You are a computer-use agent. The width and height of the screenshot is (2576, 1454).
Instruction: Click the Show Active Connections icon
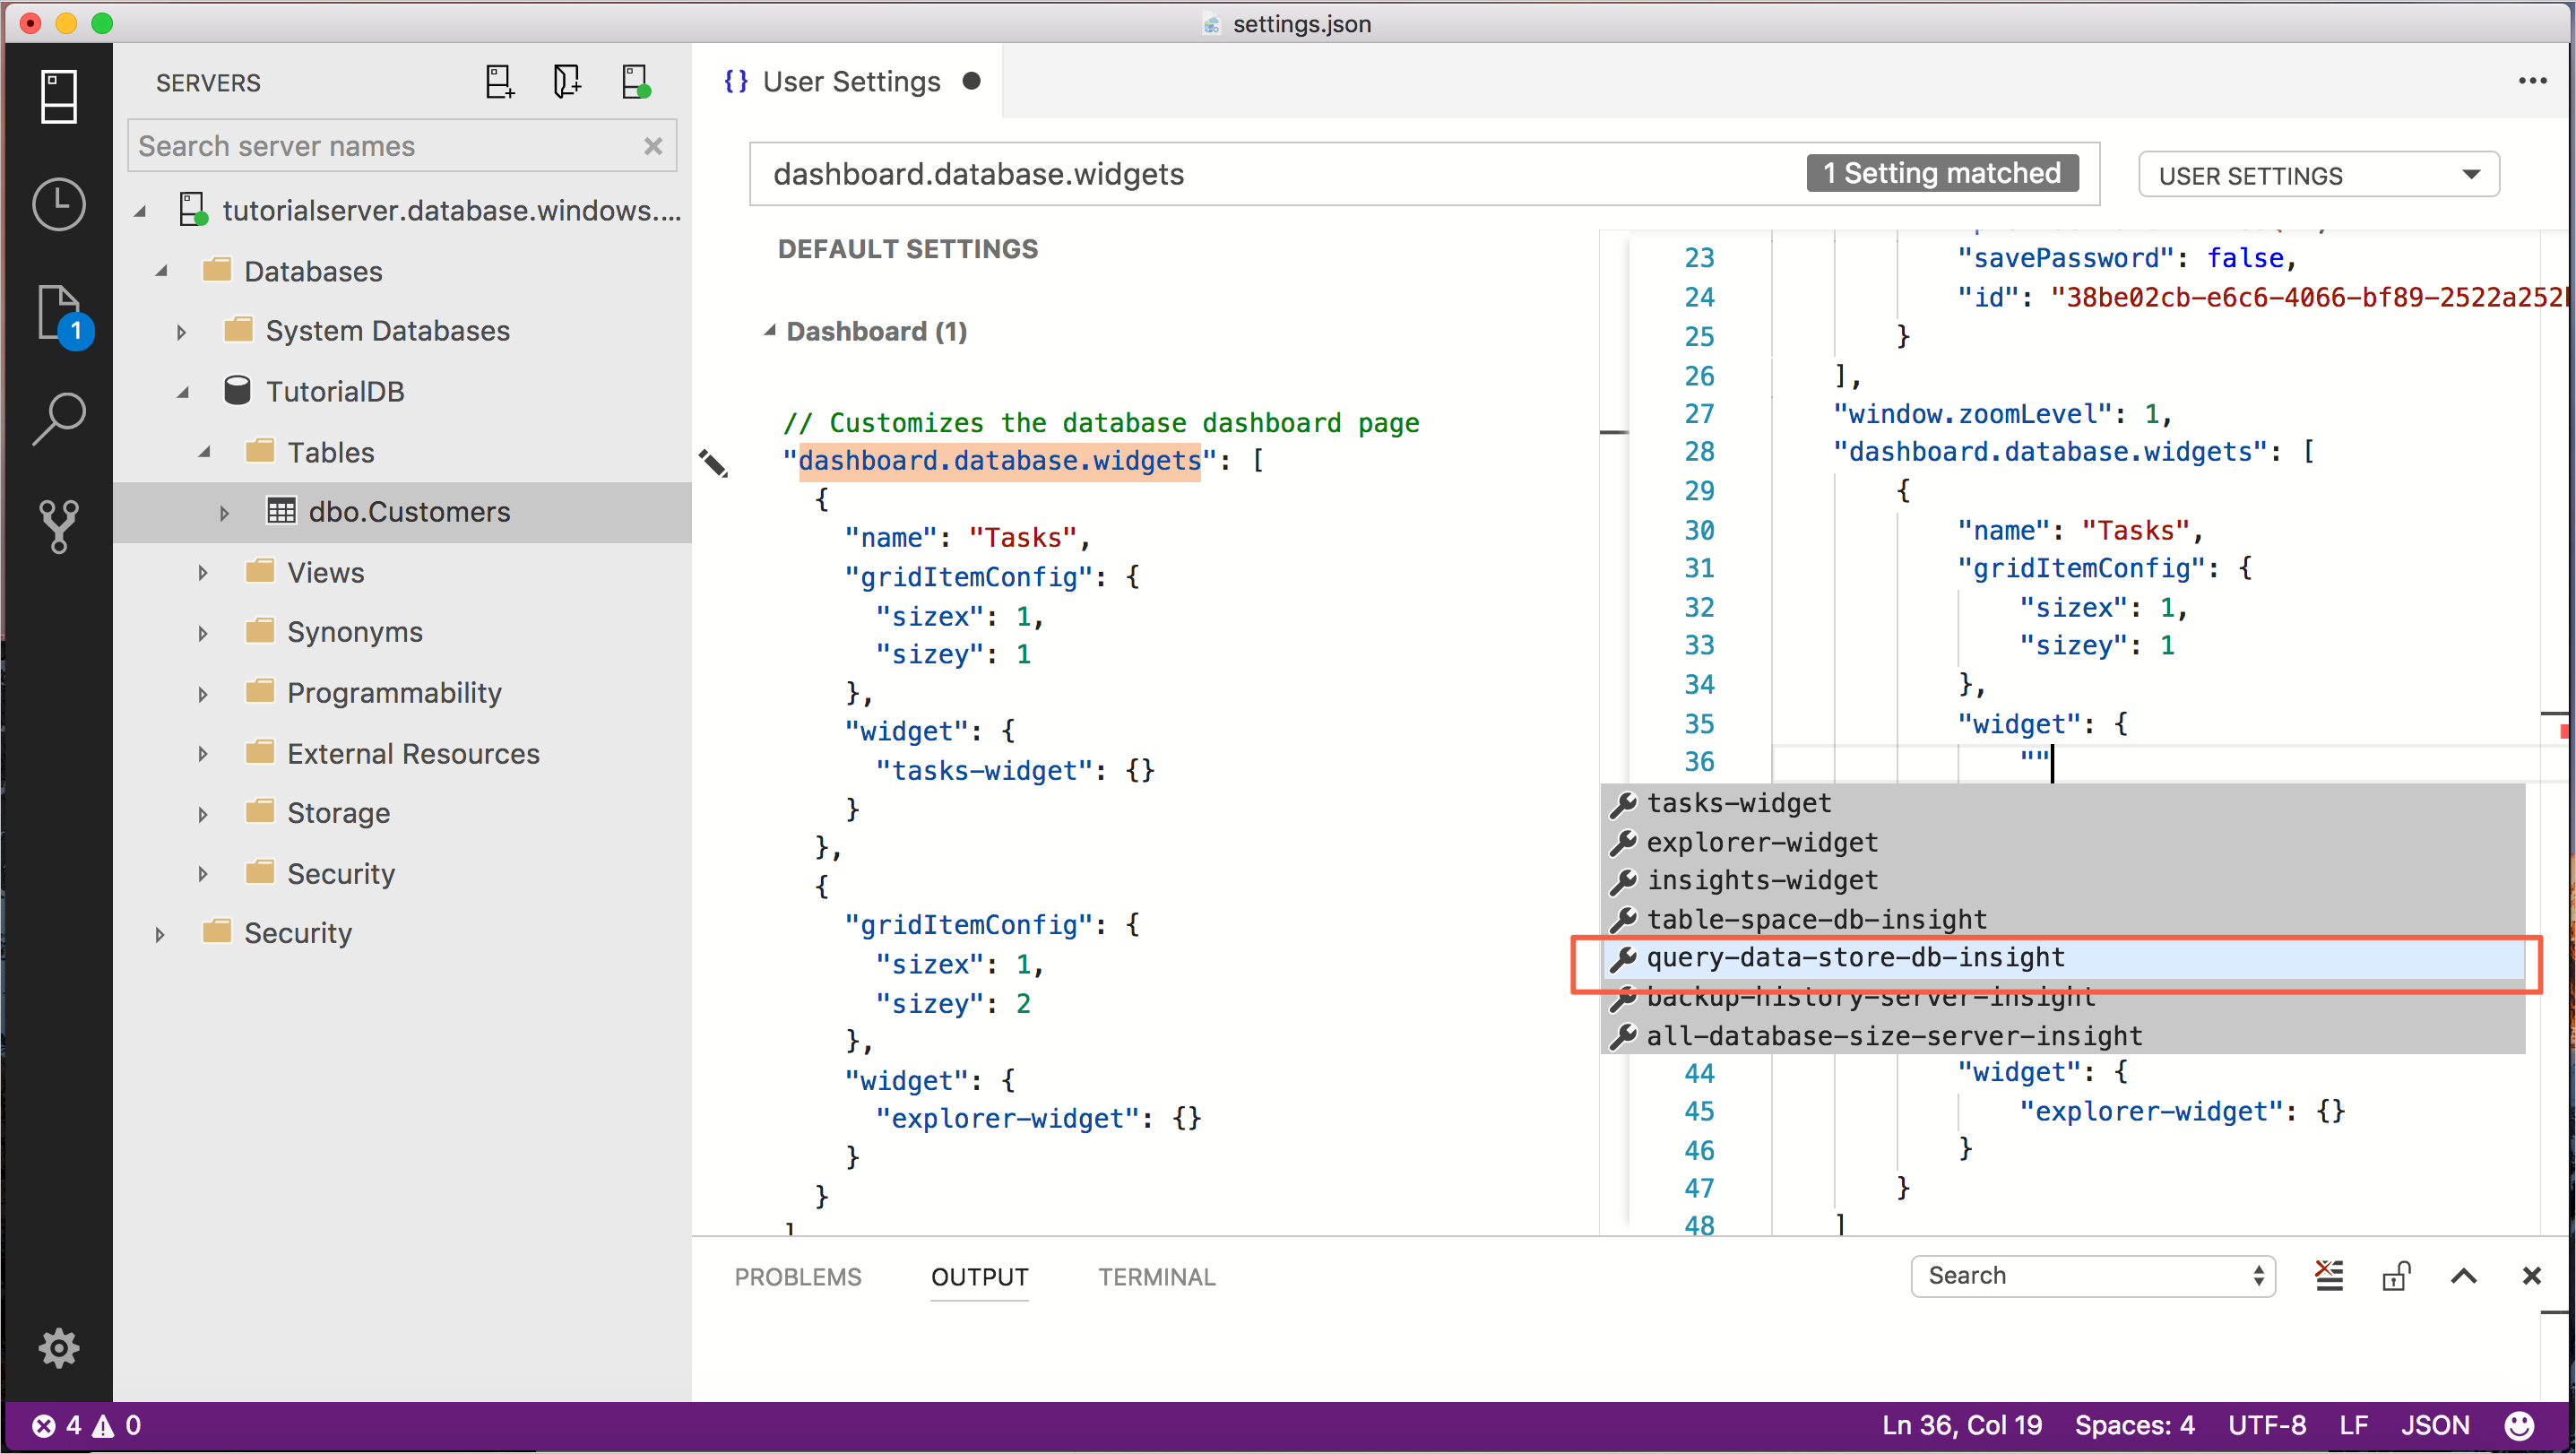point(635,82)
